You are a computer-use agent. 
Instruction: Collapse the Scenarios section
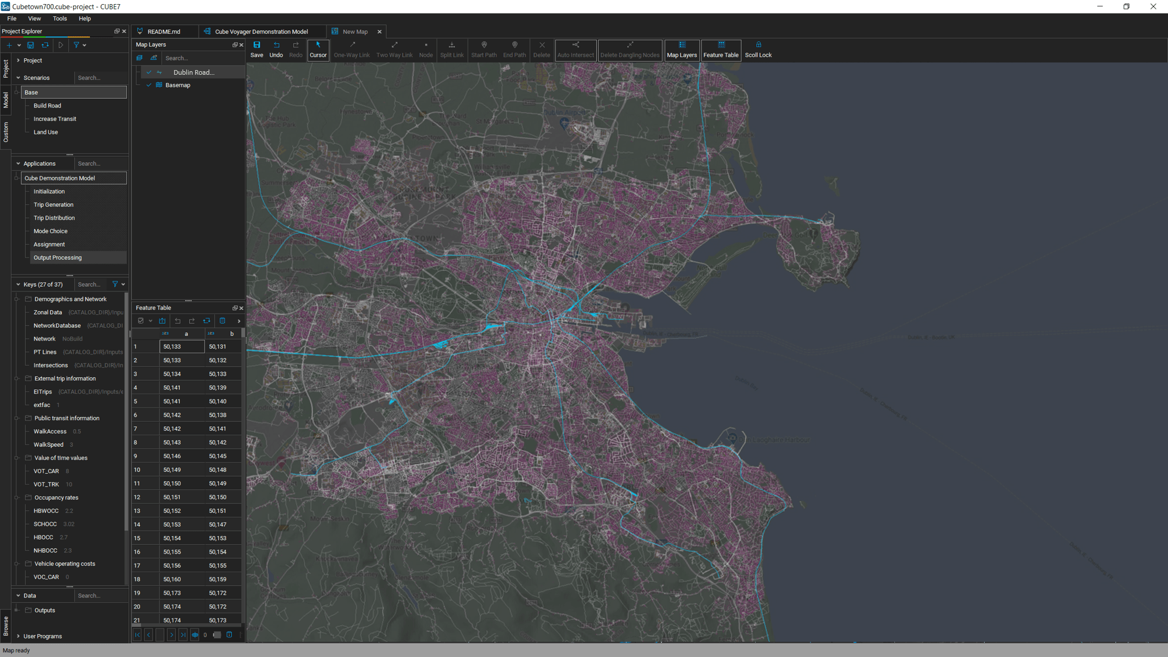tap(18, 78)
